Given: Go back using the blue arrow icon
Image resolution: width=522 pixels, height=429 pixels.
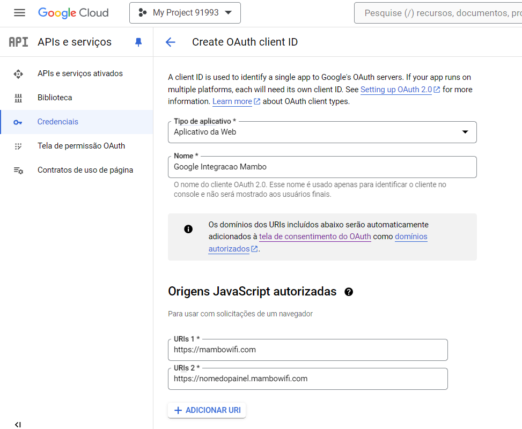Looking at the screenshot, I should point(171,42).
